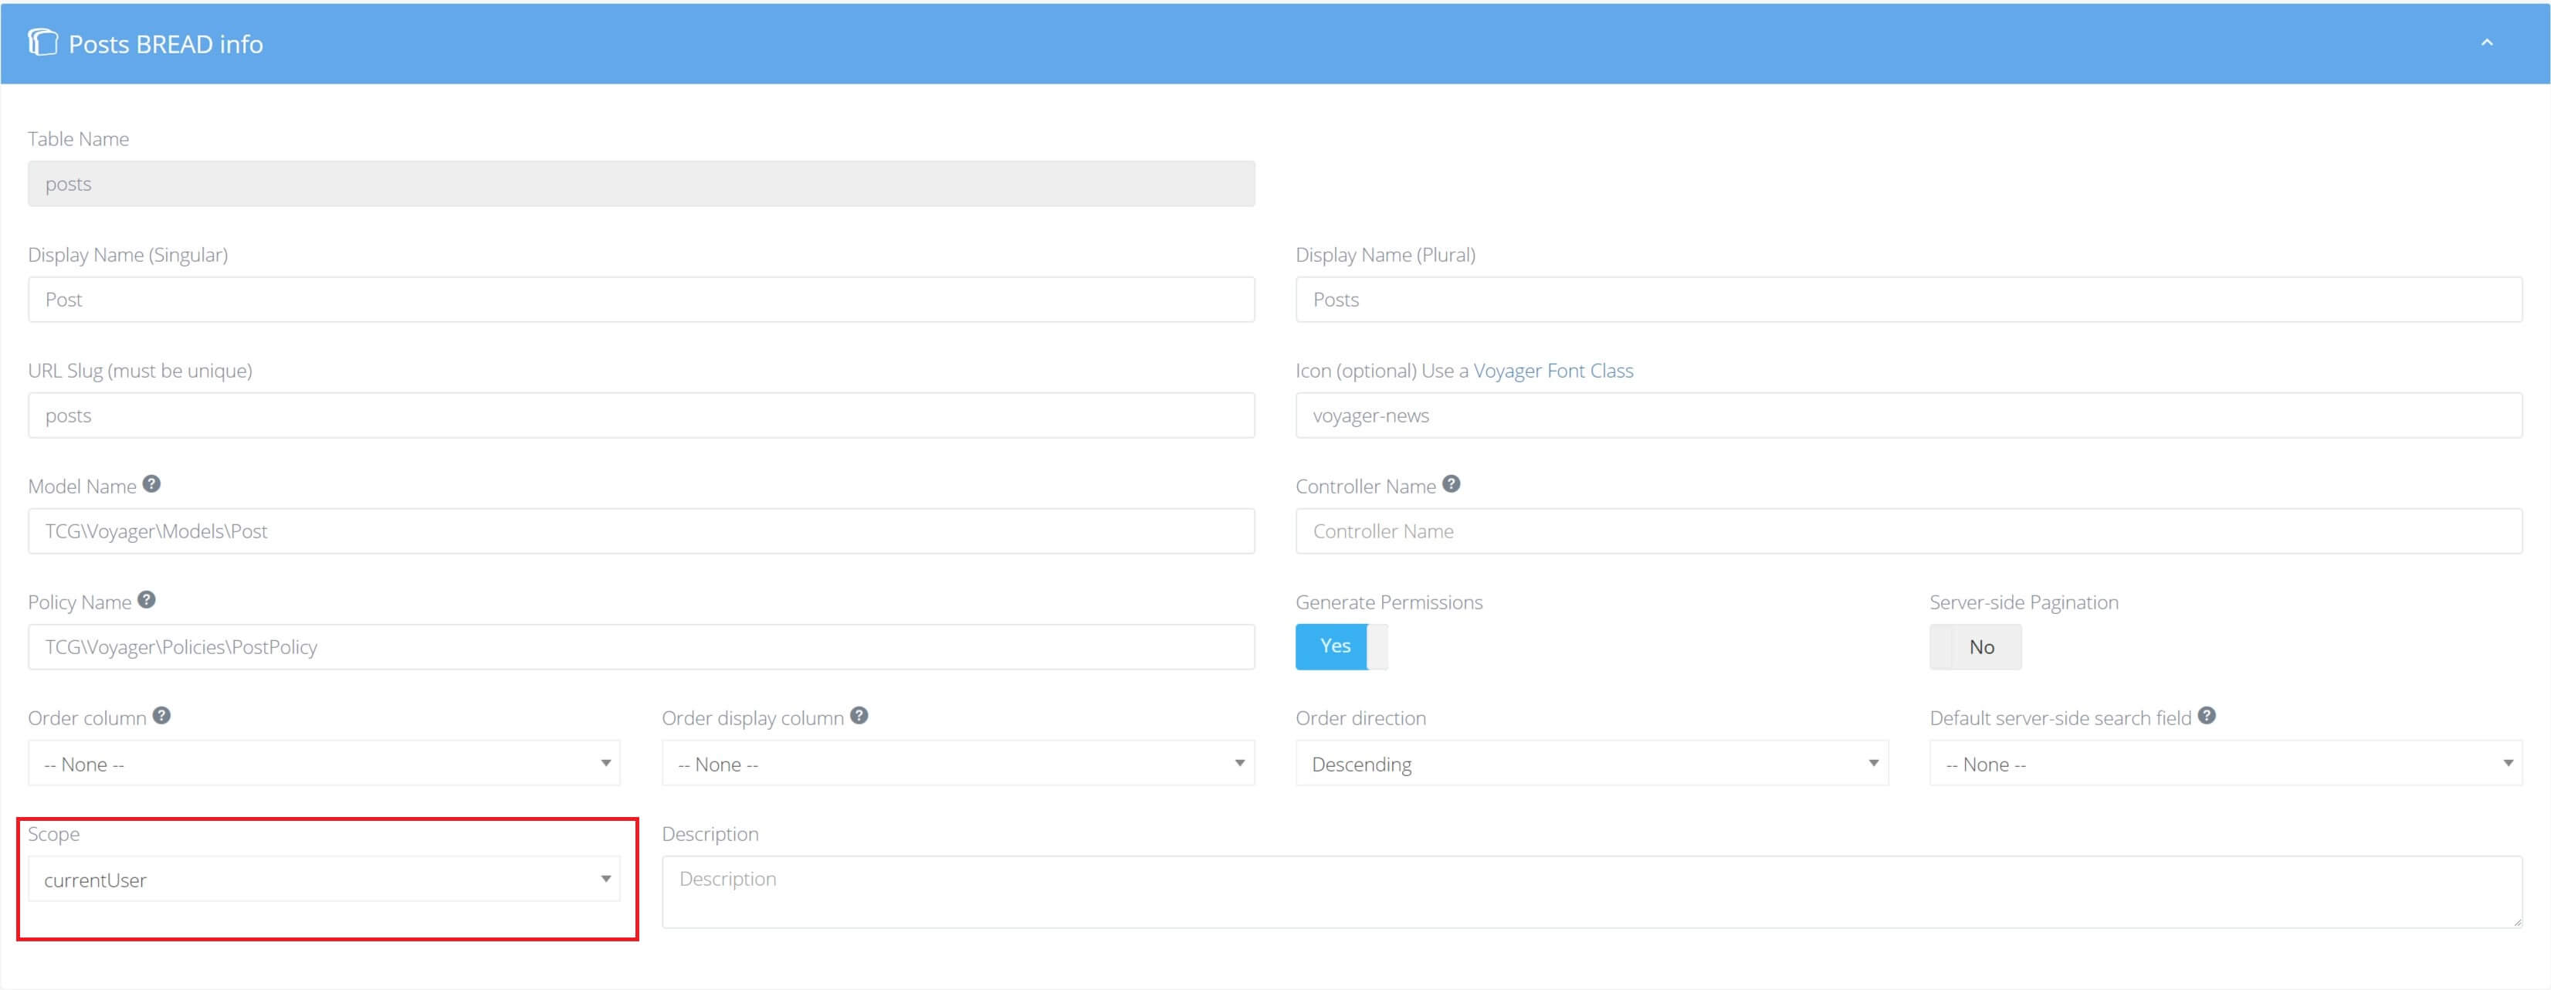
Task: Click help icon next to Order display column
Action: tap(859, 716)
